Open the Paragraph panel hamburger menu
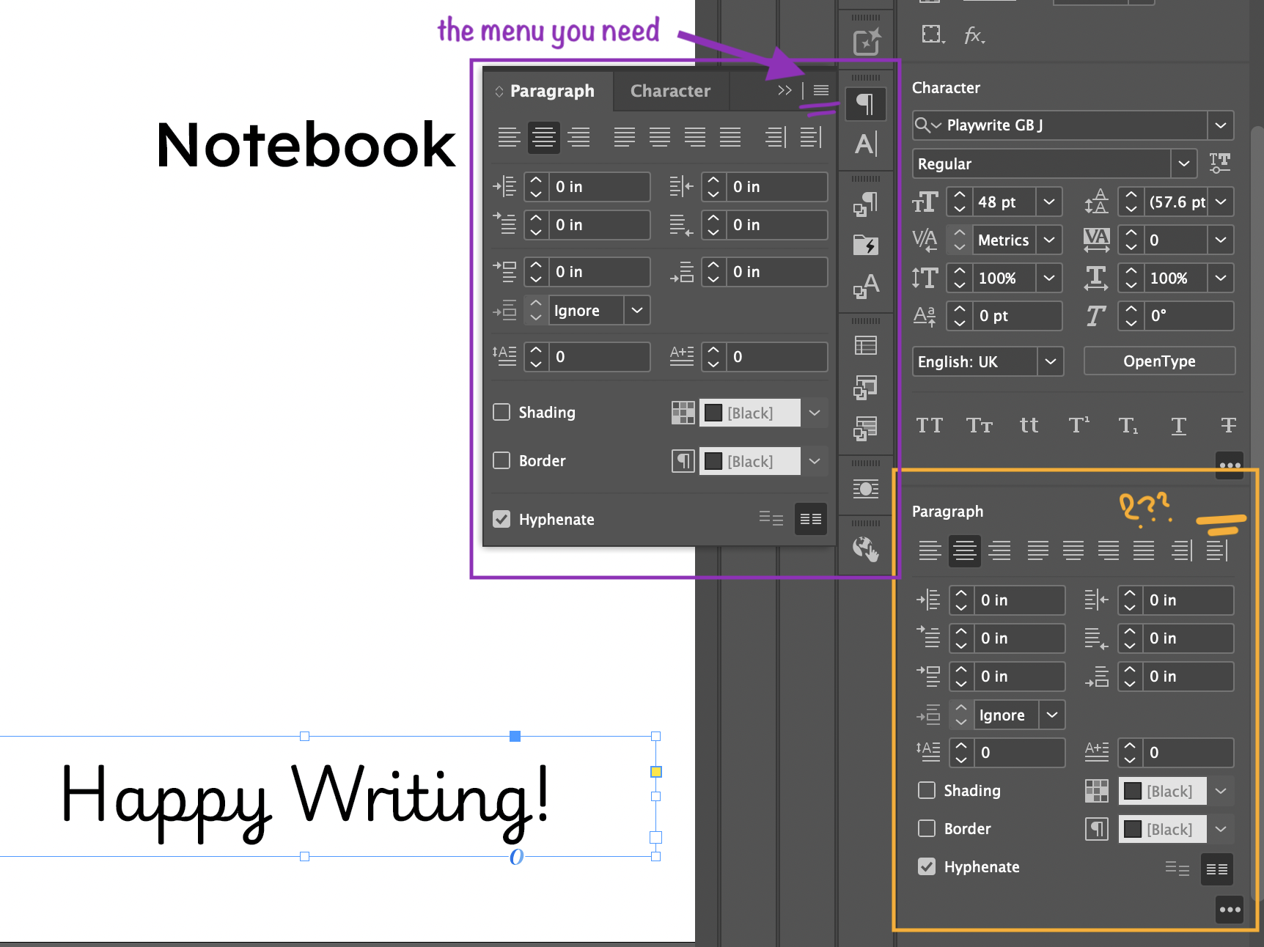 coord(820,90)
